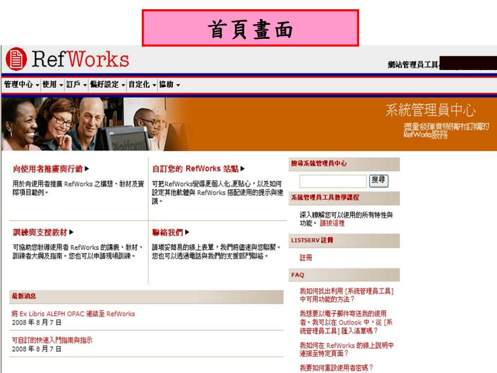Click the 請按這裡 tutorial link
Image resolution: width=497 pixels, height=373 pixels.
332,223
